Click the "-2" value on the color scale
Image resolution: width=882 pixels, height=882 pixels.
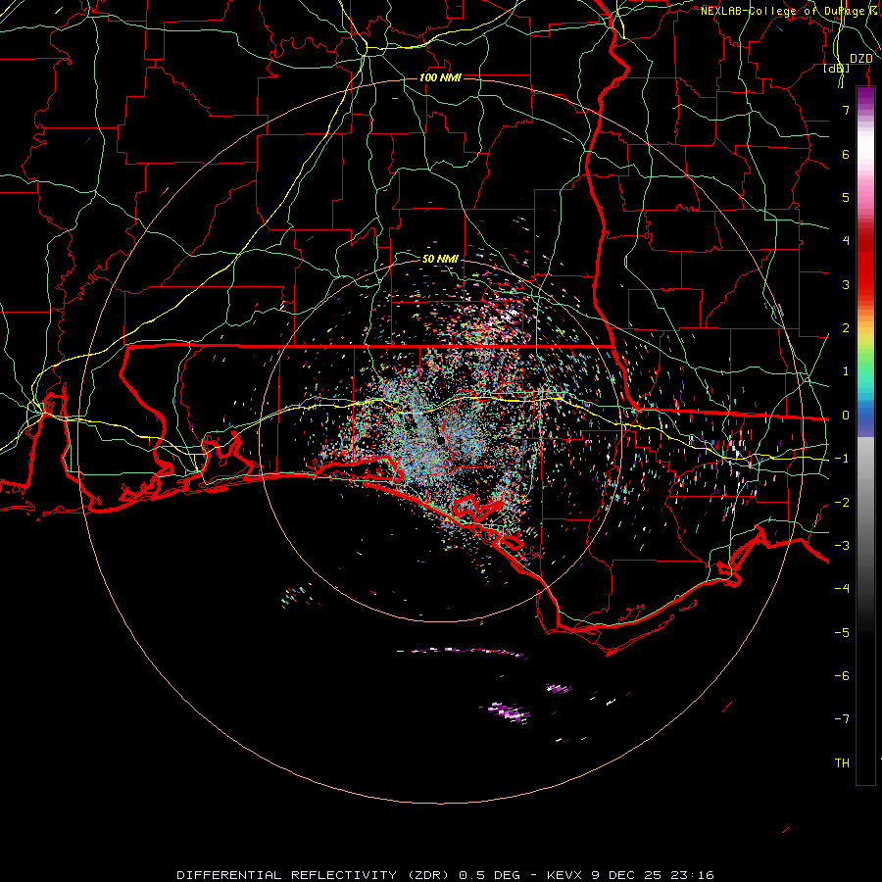click(842, 503)
